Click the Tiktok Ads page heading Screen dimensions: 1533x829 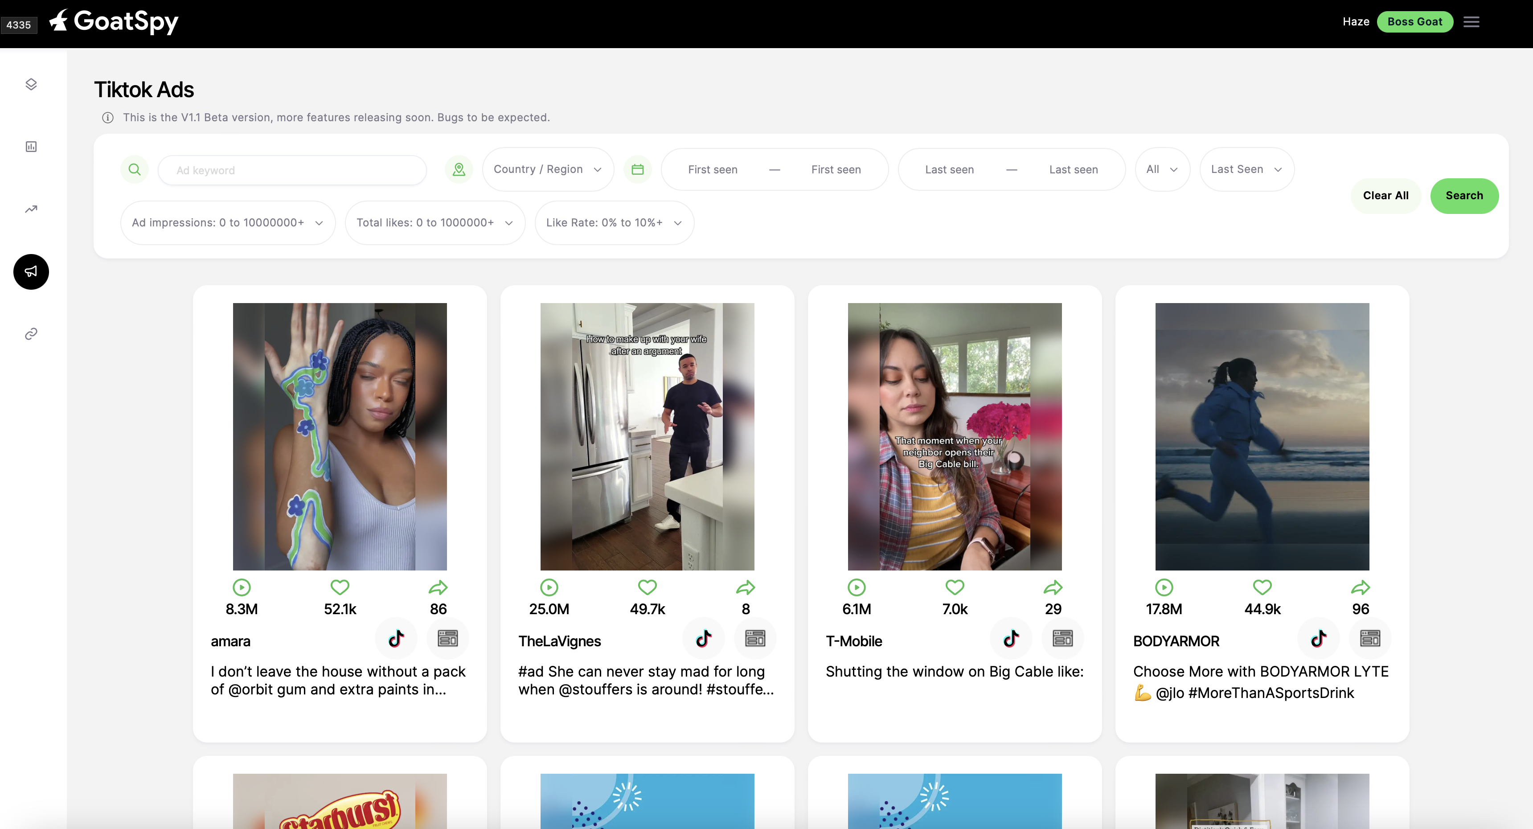coord(144,90)
